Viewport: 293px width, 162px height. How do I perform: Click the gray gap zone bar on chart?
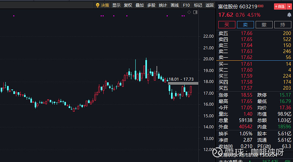tap(183, 84)
